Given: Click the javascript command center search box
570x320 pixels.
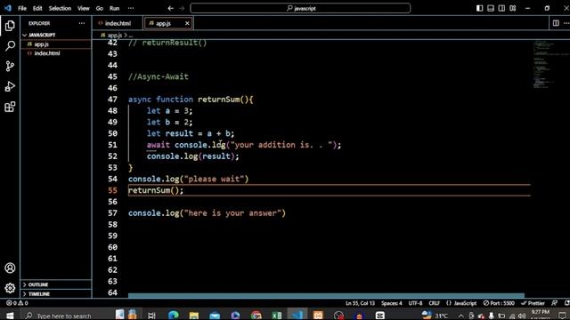Looking at the screenshot, I should pos(300,8).
